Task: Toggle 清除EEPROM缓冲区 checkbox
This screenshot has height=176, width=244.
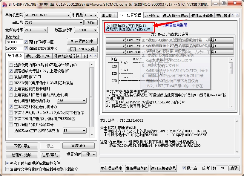Action: click(x=26, y=48)
